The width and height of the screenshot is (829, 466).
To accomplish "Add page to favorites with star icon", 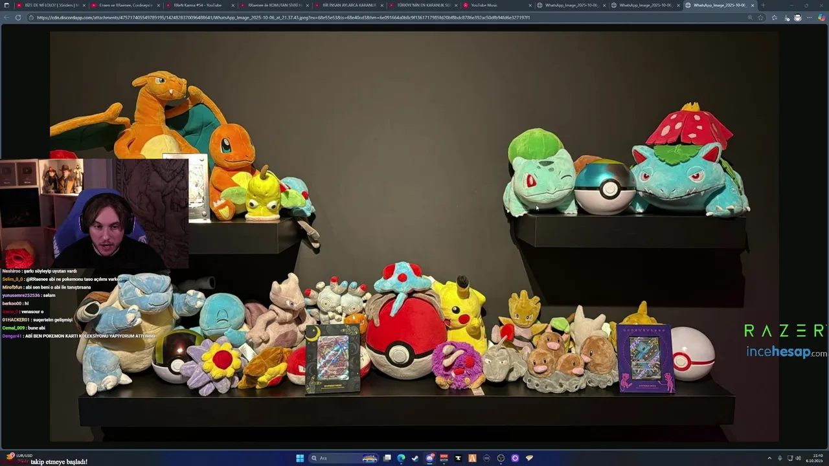I will [x=760, y=17].
